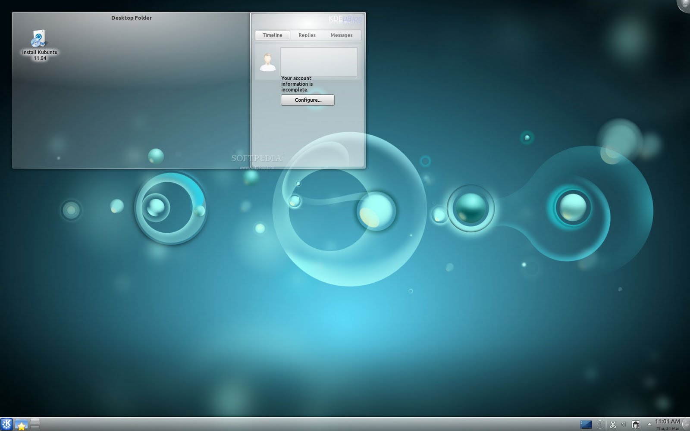Screen dimensions: 690x431
Task: Open the Plasma toolbox cashew in top-right corner
Action: point(685,4)
